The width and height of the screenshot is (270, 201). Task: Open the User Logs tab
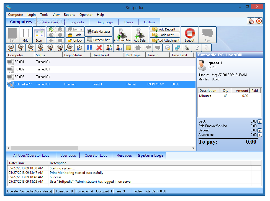(x=68, y=156)
